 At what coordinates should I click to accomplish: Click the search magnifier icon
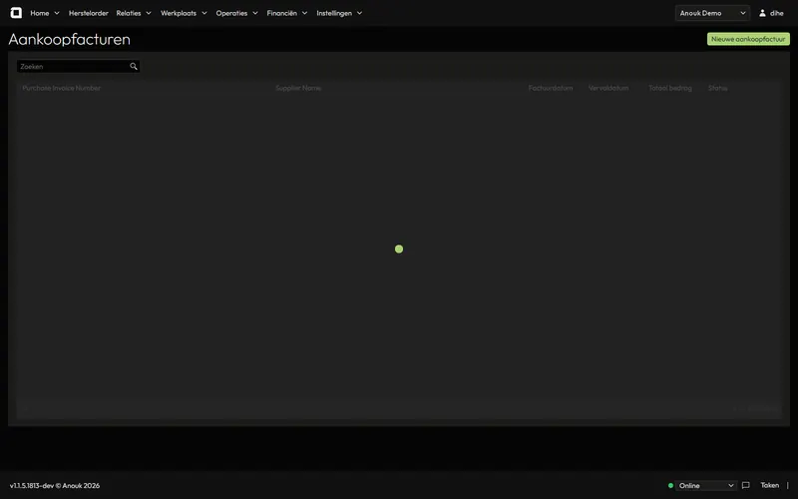134,66
